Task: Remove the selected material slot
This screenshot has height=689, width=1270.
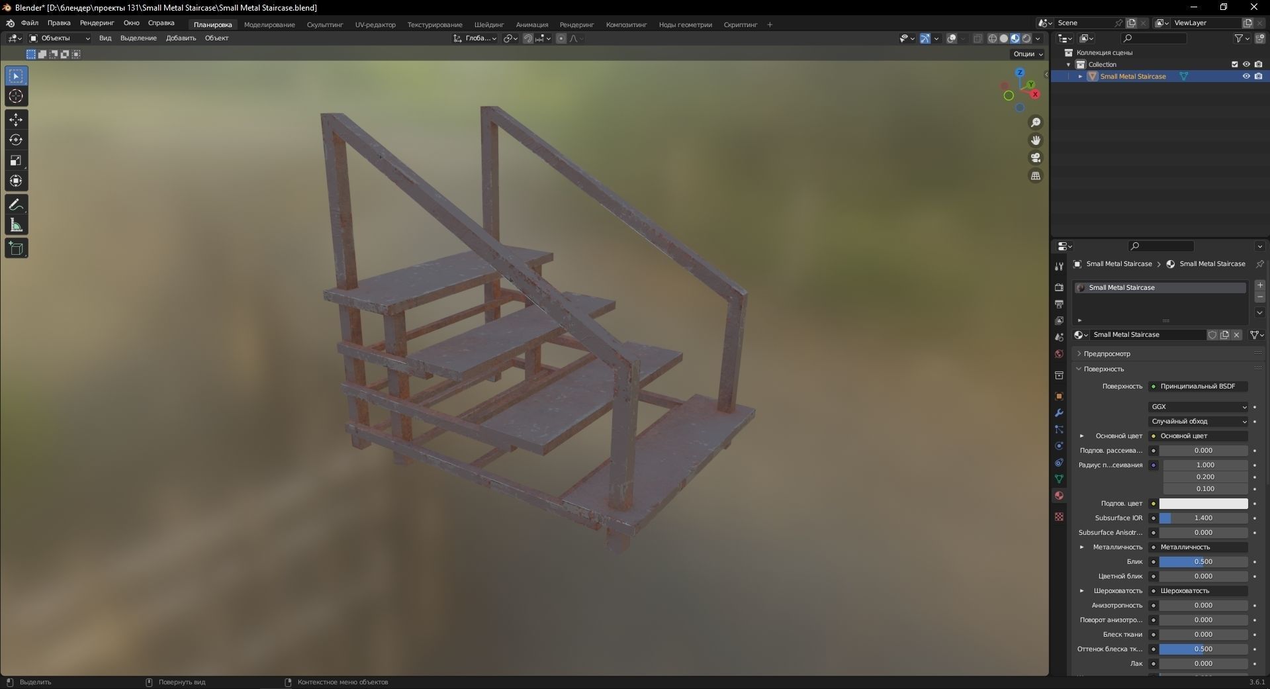Action: (x=1260, y=297)
